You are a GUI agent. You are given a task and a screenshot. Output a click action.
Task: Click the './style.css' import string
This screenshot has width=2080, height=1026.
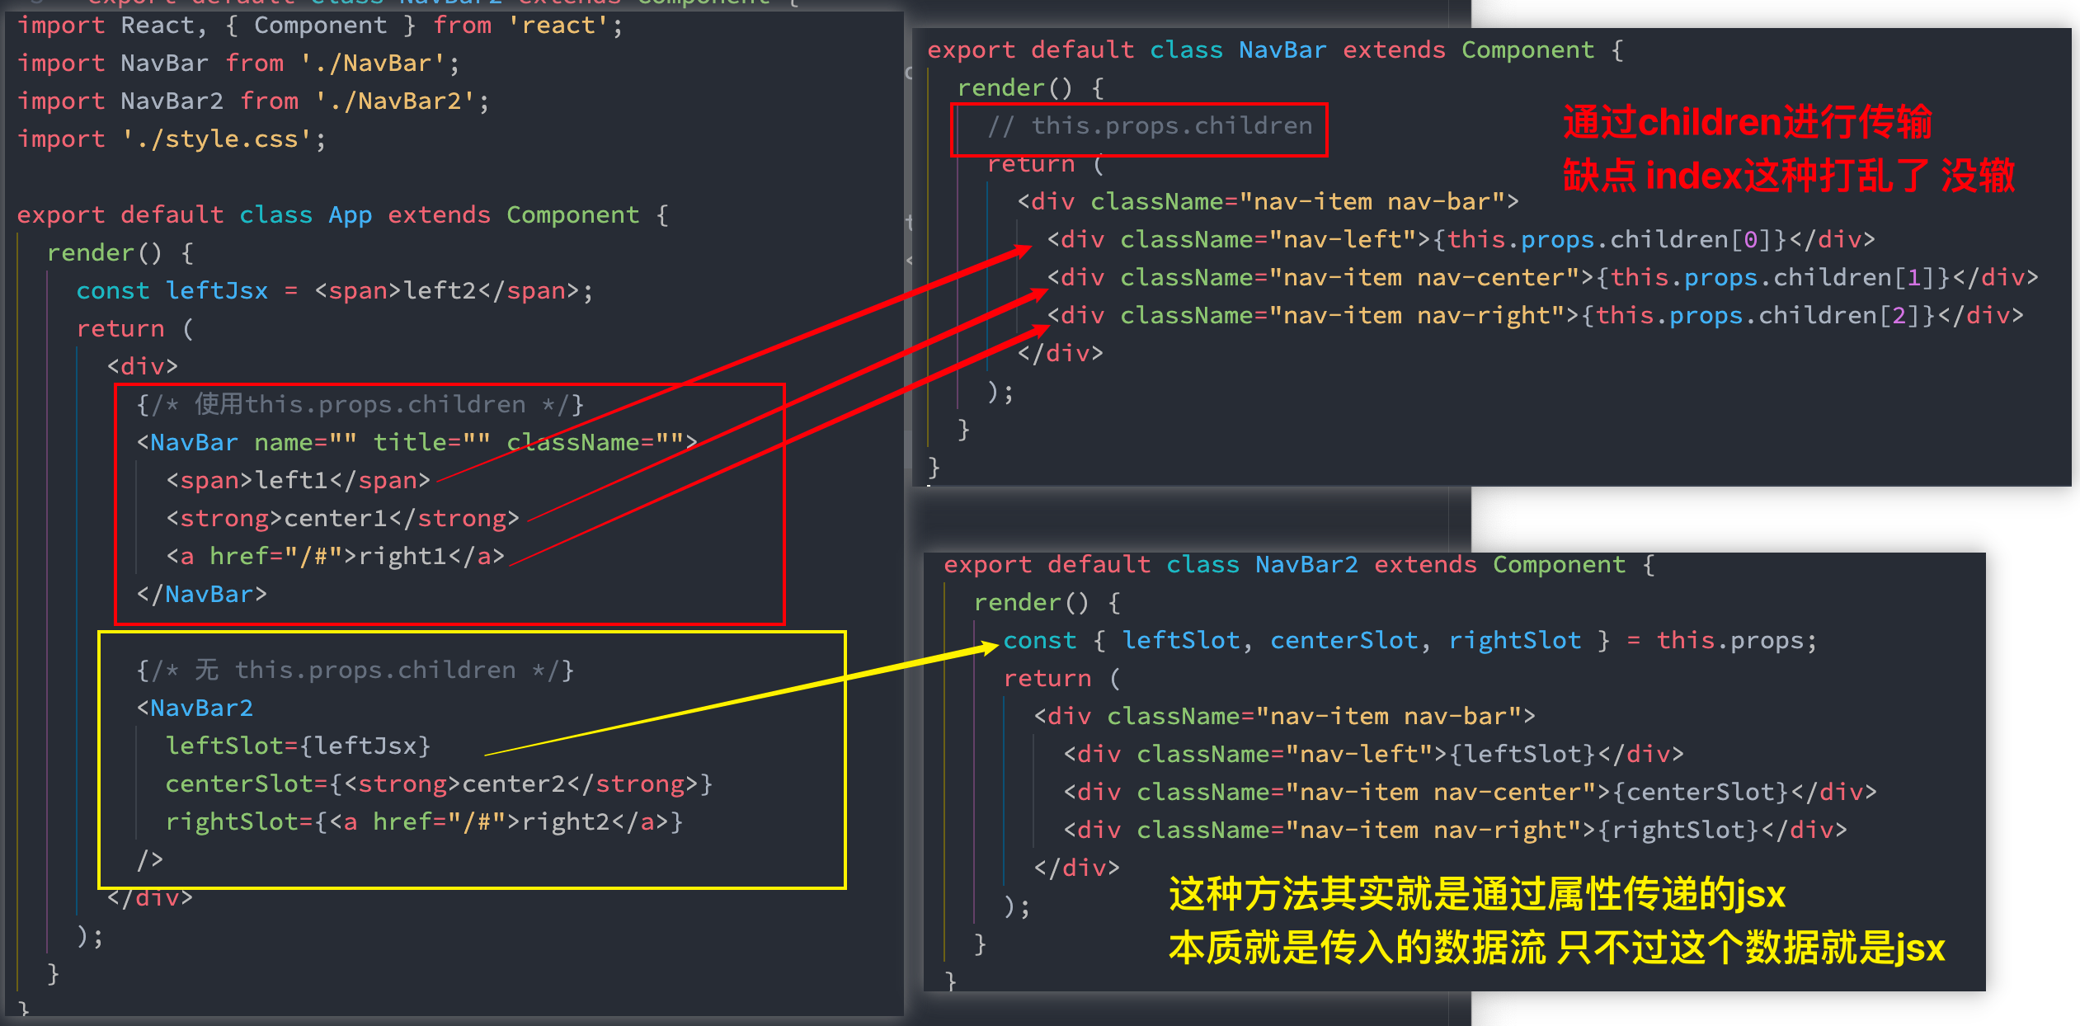(217, 139)
